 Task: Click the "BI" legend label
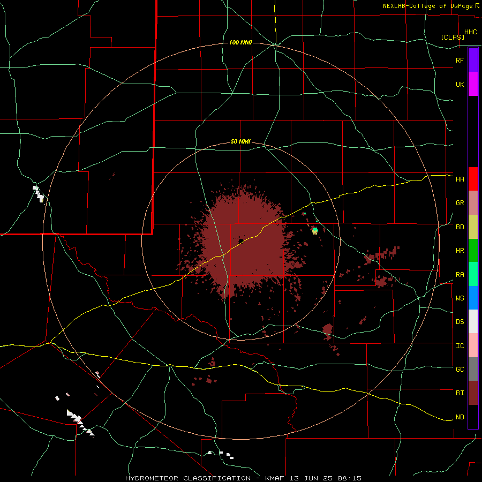460,393
